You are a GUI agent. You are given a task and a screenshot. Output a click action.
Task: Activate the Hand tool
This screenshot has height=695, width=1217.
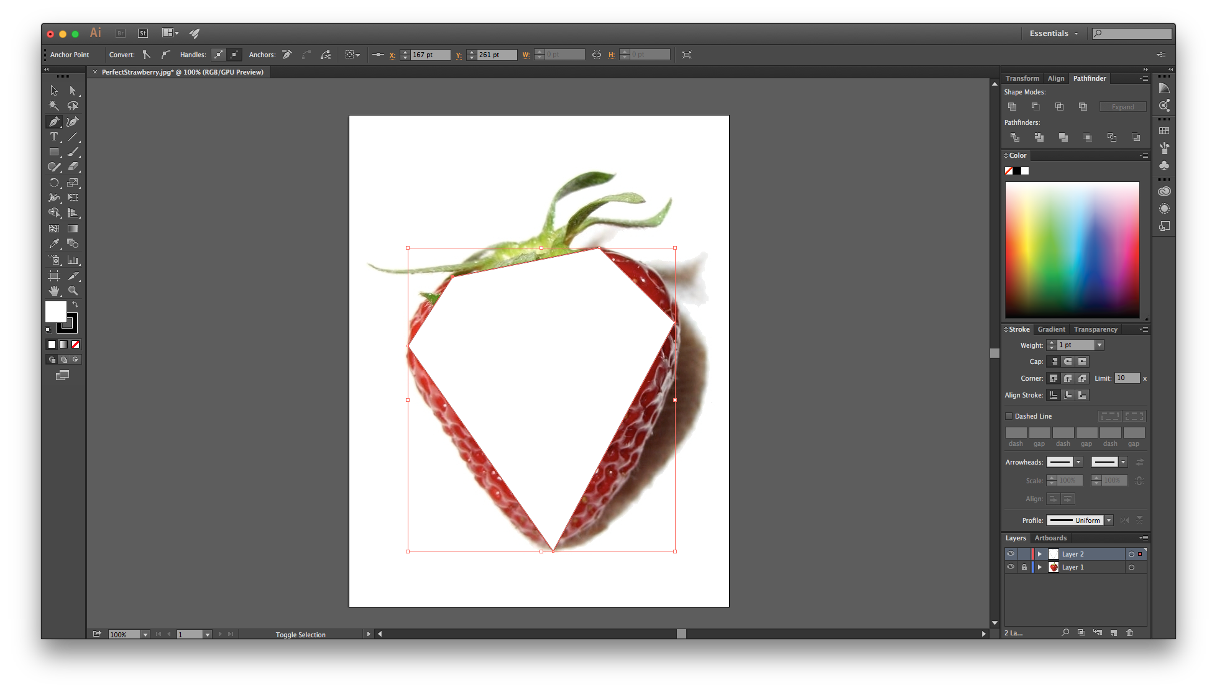(54, 291)
